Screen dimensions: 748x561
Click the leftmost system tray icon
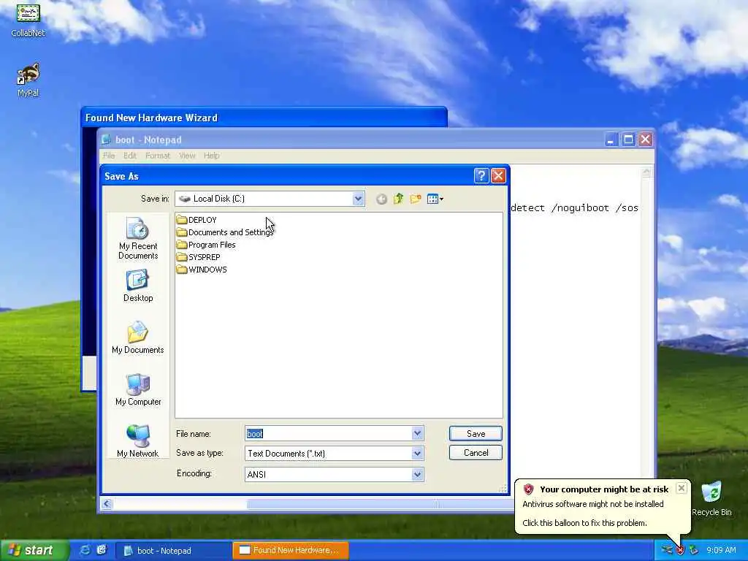point(667,550)
